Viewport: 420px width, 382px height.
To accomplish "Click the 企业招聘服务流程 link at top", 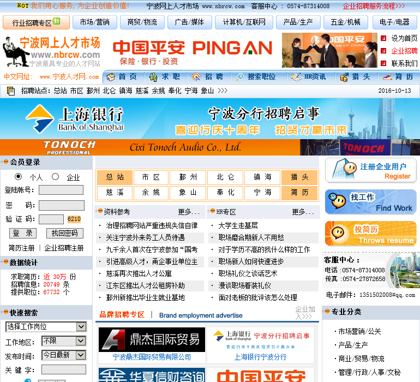I will 374,6.
